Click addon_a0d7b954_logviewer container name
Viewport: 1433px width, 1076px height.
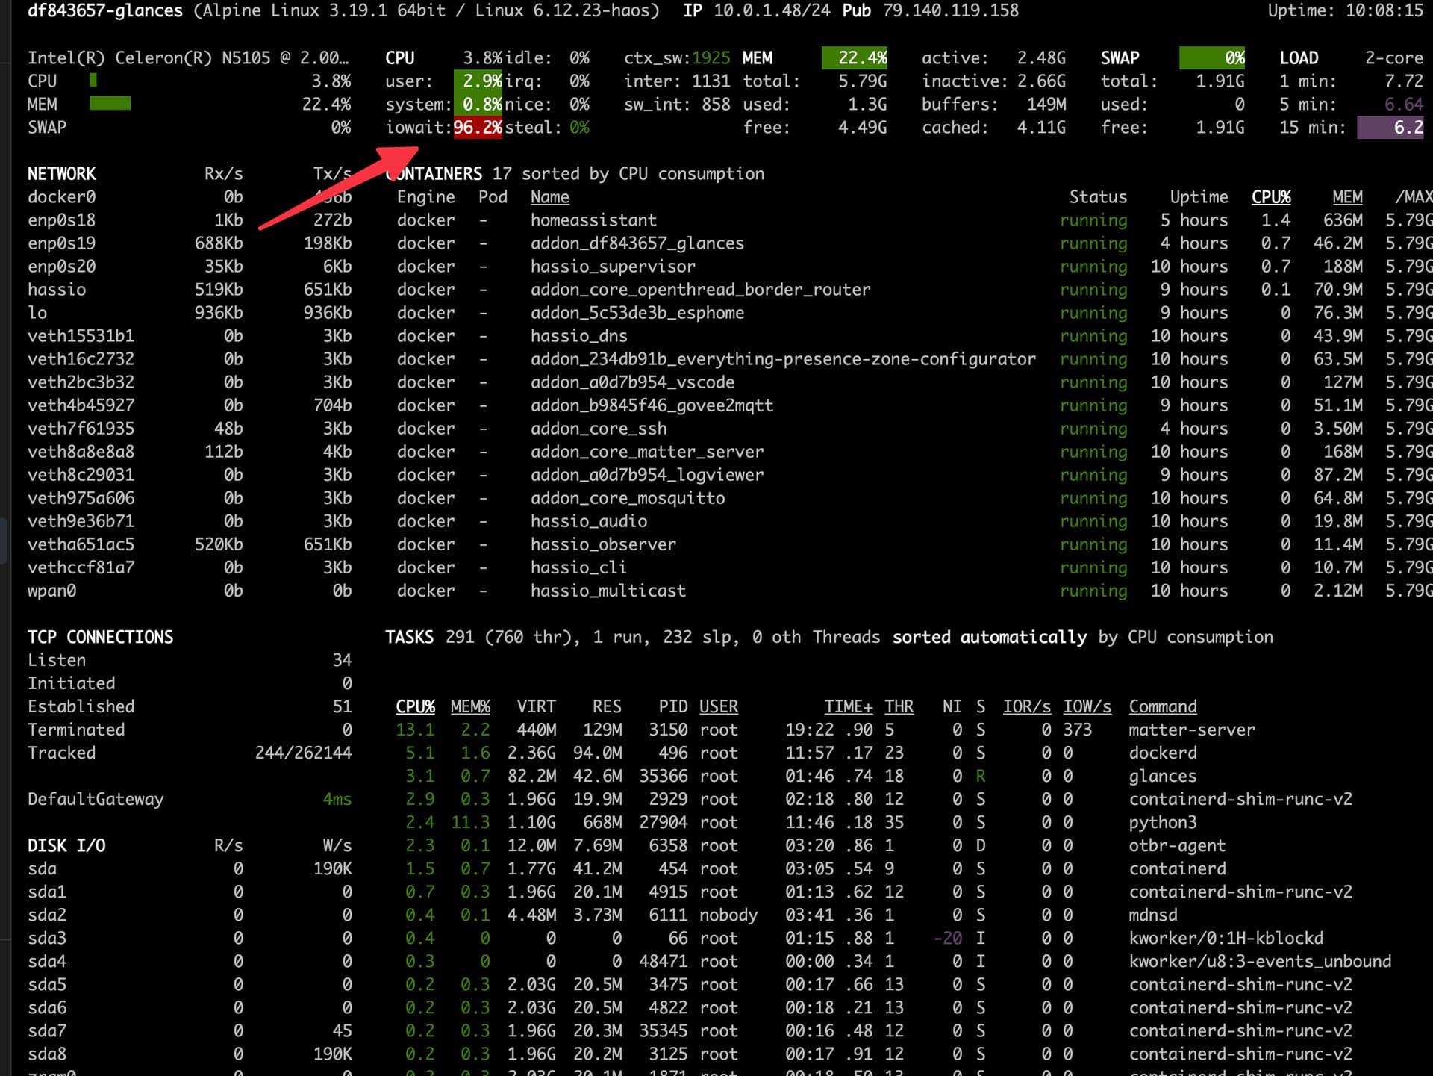(647, 475)
